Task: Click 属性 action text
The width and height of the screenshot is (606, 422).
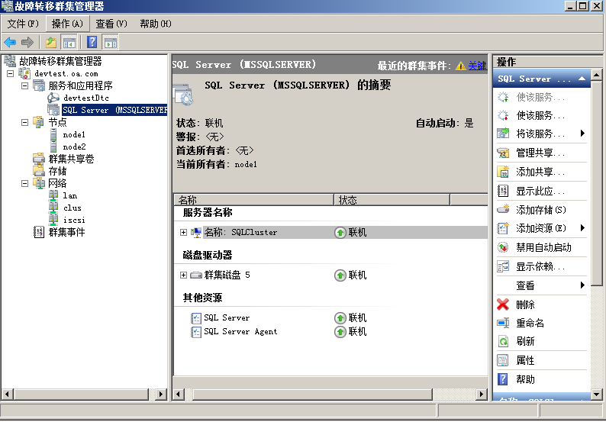Action: click(x=525, y=360)
